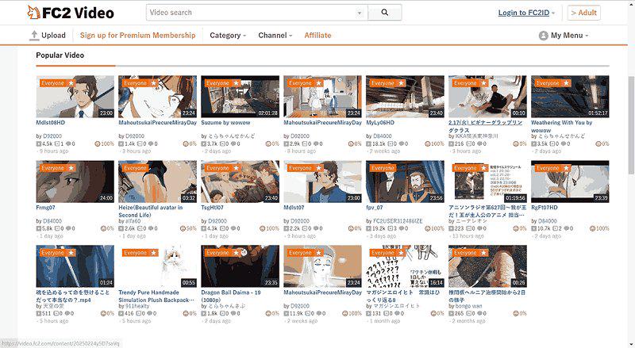Image resolution: width=635 pixels, height=348 pixels.
Task: Click uploader D84000 under MyLy06HD
Action: (382, 136)
